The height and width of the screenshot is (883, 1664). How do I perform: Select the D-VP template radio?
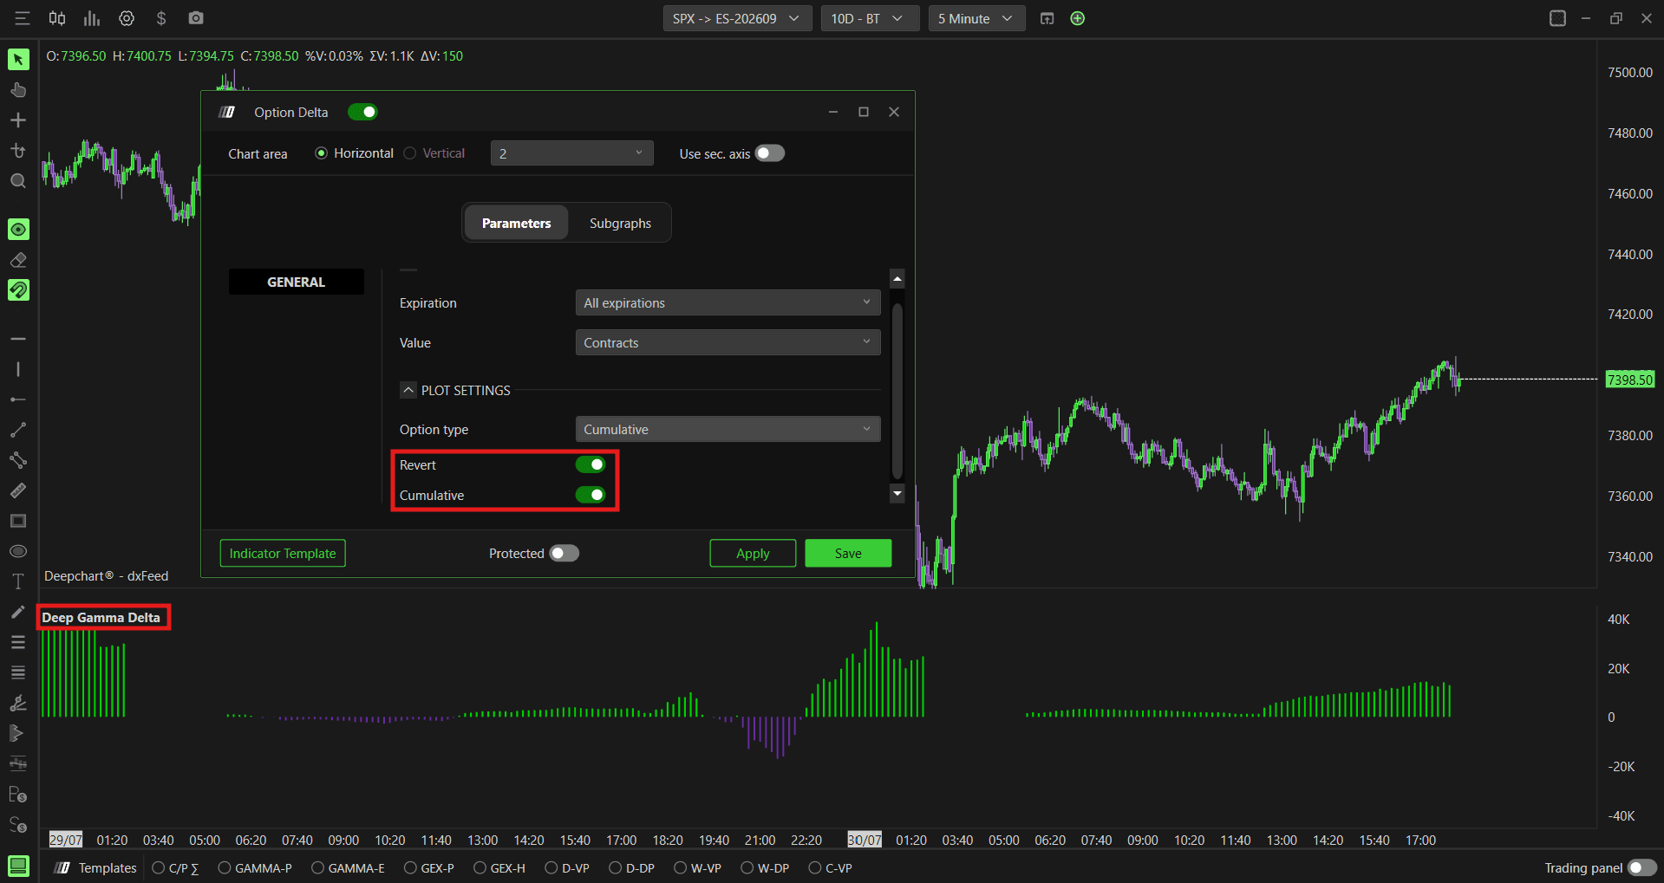tap(551, 867)
